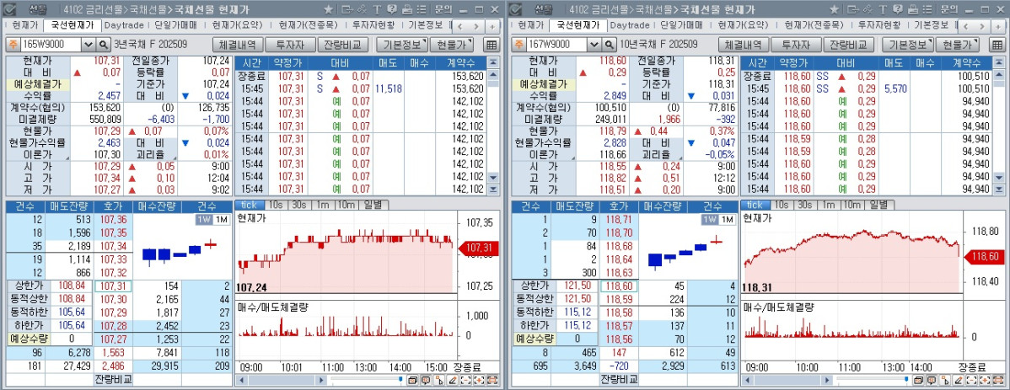Adjust chart zoom slider handle in right window

[x=906, y=379]
